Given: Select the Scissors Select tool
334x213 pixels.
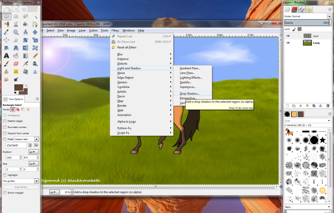Looking at the screenshot, I should [16, 24].
